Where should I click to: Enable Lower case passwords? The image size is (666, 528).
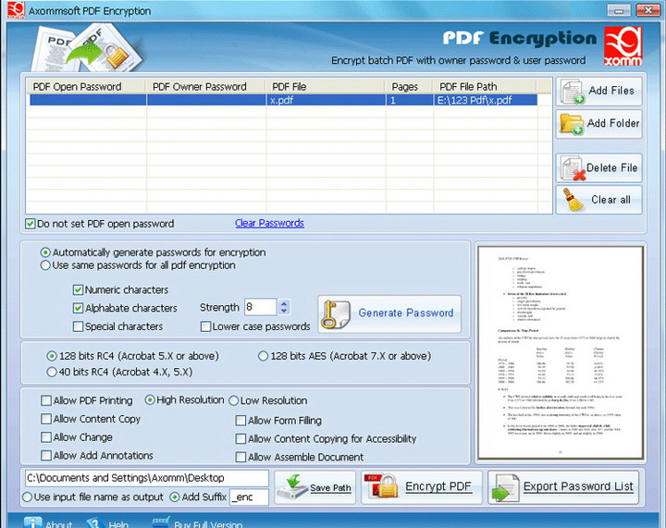click(x=205, y=326)
